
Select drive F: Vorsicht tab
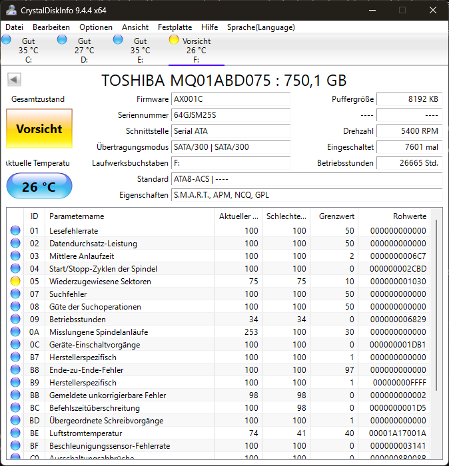[197, 50]
